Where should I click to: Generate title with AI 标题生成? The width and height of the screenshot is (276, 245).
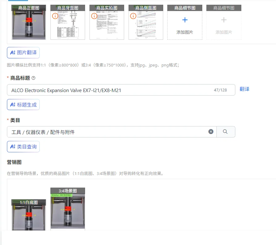coord(23,105)
